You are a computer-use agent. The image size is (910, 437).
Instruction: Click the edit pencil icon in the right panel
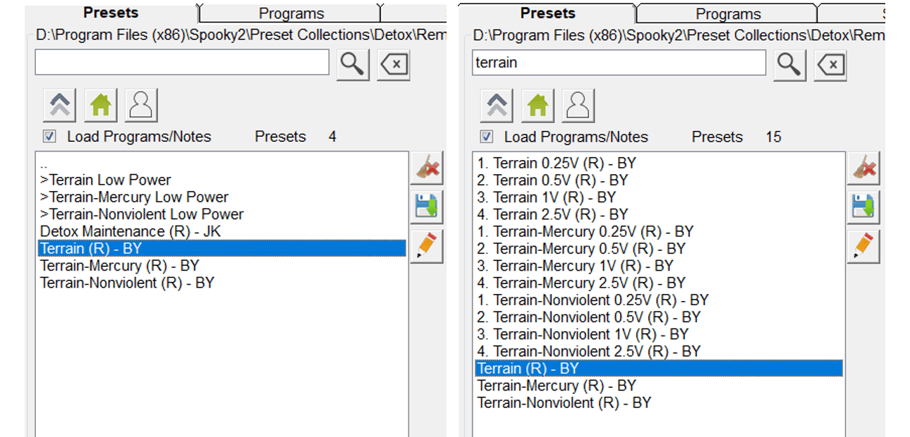[x=863, y=246]
